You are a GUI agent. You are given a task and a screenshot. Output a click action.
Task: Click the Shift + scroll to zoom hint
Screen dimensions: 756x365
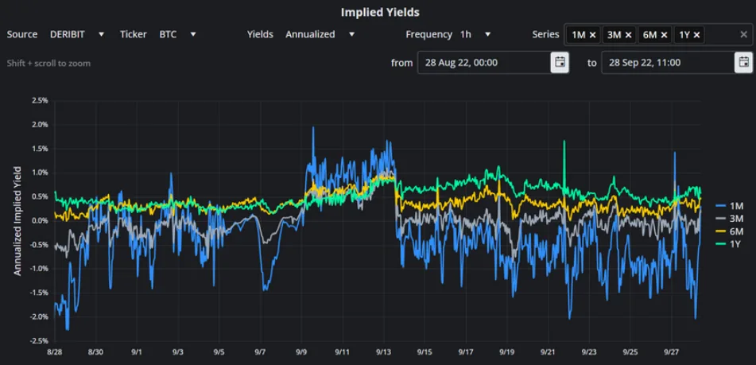tap(48, 63)
